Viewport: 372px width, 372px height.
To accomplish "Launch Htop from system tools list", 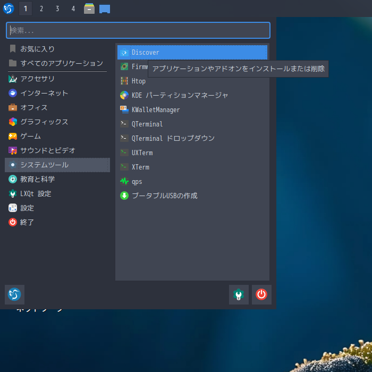I will (x=138, y=81).
